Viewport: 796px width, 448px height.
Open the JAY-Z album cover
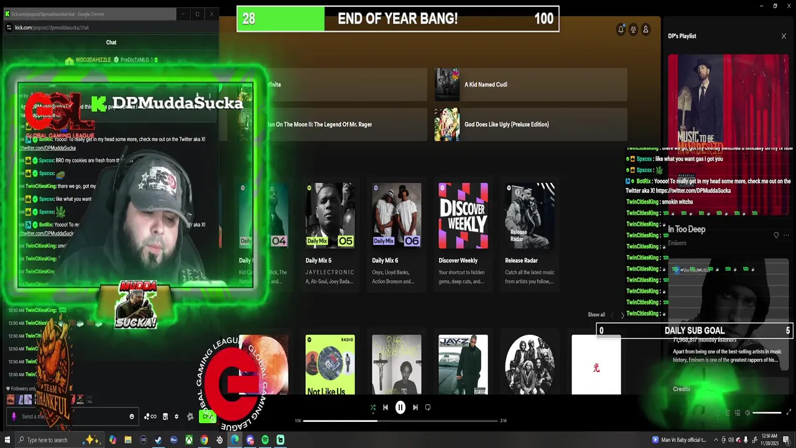click(x=463, y=365)
